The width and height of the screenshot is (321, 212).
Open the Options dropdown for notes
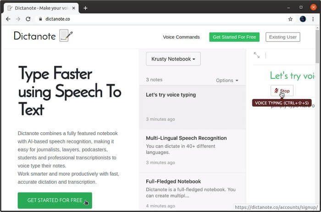[x=227, y=80]
